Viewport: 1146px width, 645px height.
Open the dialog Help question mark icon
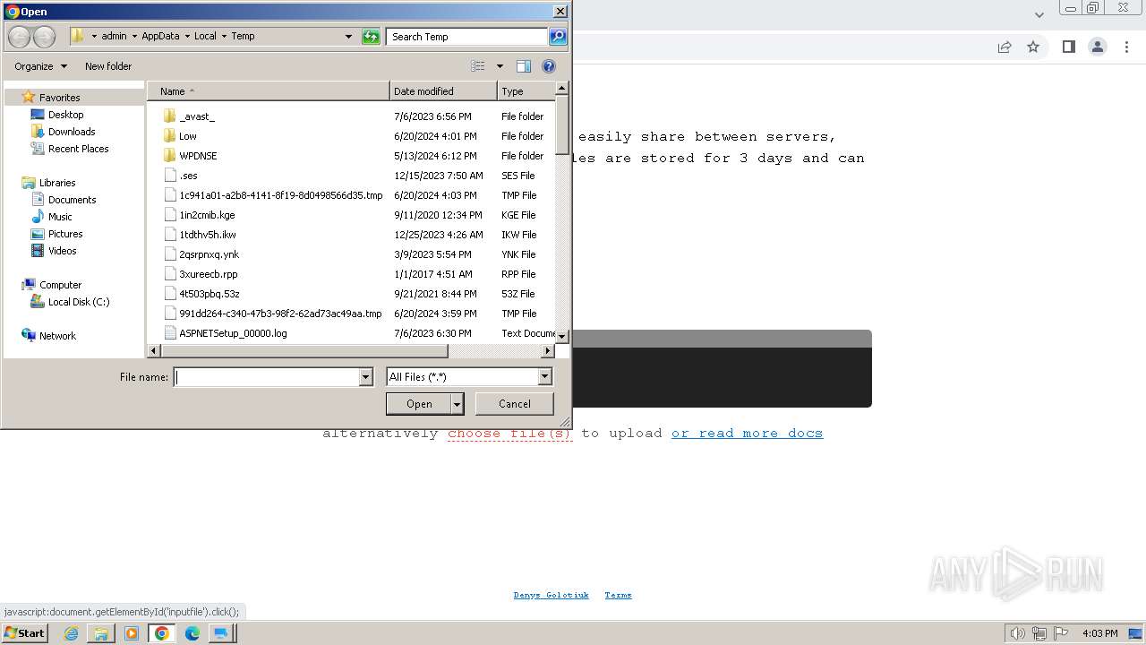click(549, 66)
